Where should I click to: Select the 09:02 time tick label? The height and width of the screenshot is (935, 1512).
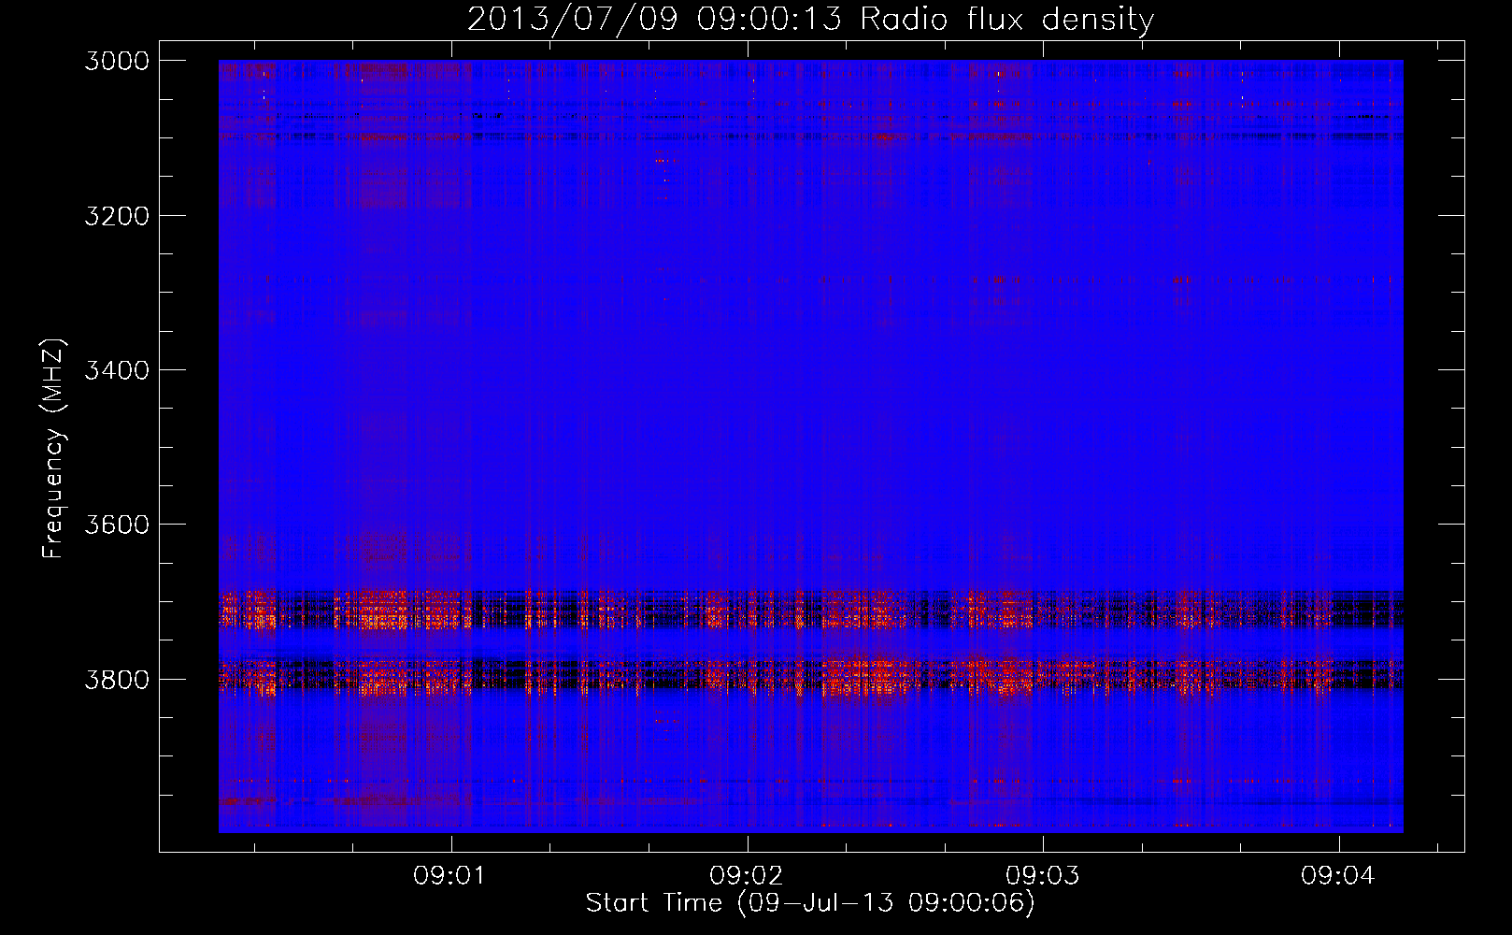click(747, 876)
